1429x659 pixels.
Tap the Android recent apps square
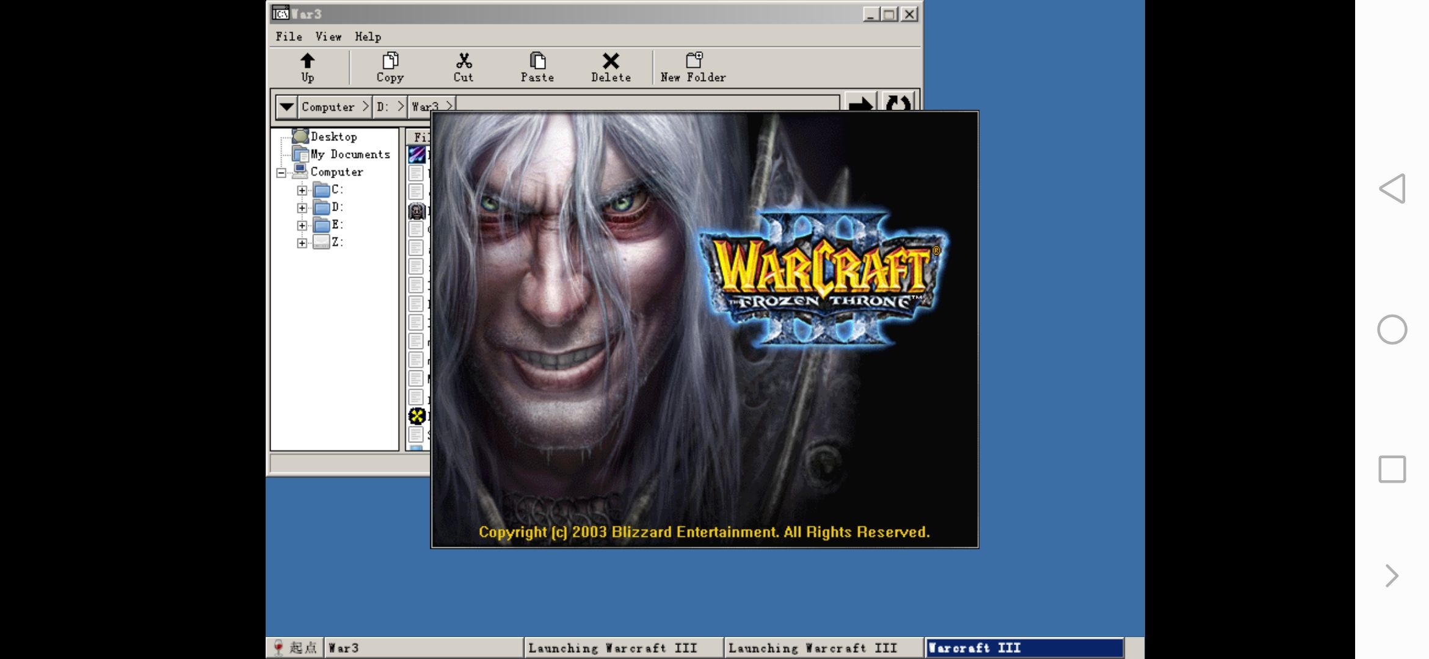(x=1392, y=469)
